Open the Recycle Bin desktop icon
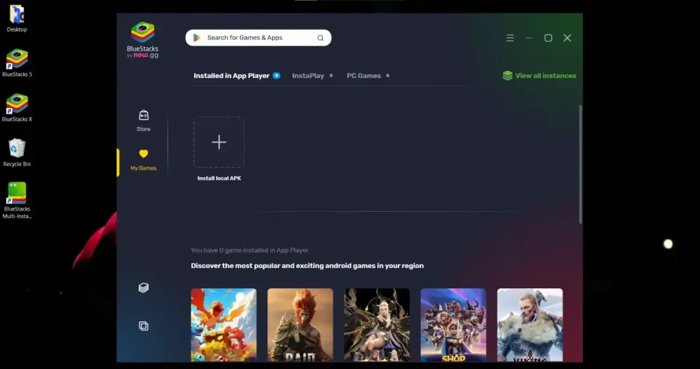Screen dimensions: 700x369 point(17,148)
